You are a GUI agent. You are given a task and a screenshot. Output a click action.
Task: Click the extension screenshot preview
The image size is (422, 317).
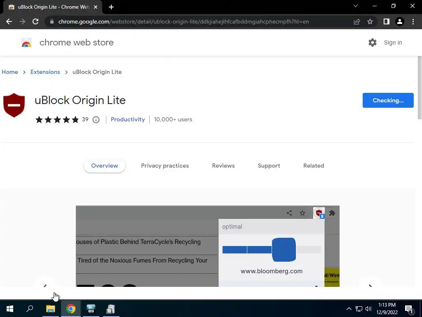[208, 246]
